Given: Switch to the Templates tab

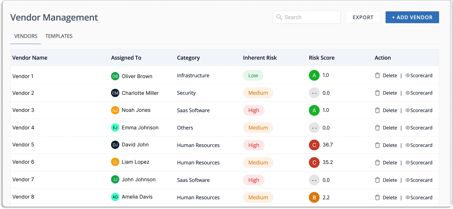Looking at the screenshot, I should click(x=59, y=36).
